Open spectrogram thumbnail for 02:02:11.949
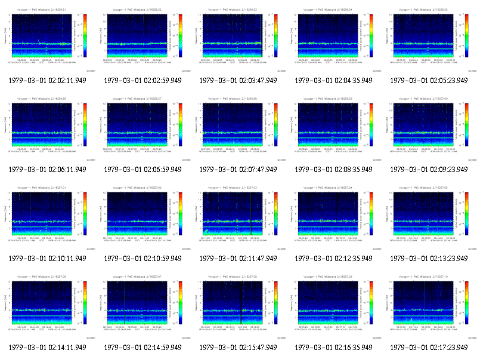 pos(48,39)
